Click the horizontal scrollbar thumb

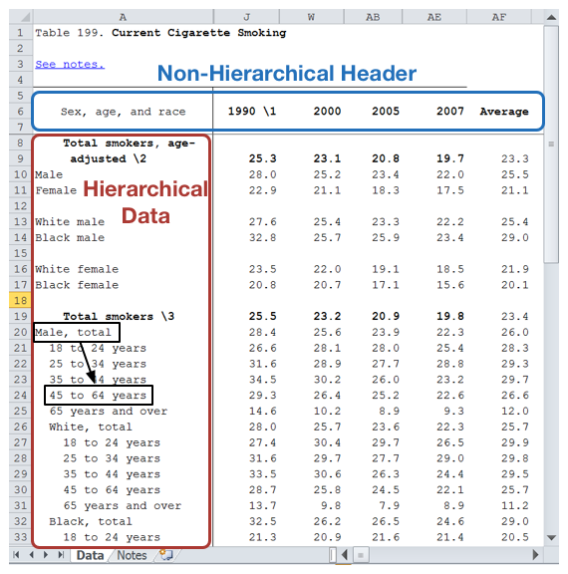click(x=361, y=555)
